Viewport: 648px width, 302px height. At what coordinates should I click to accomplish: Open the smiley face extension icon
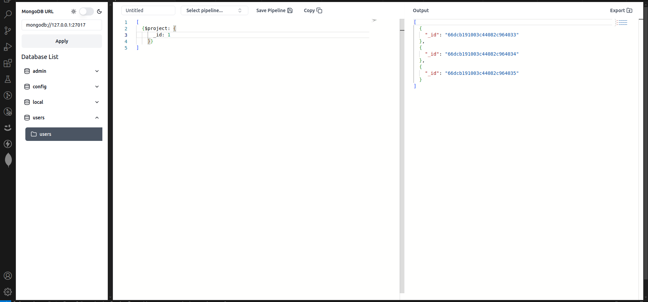pyautogui.click(x=8, y=128)
